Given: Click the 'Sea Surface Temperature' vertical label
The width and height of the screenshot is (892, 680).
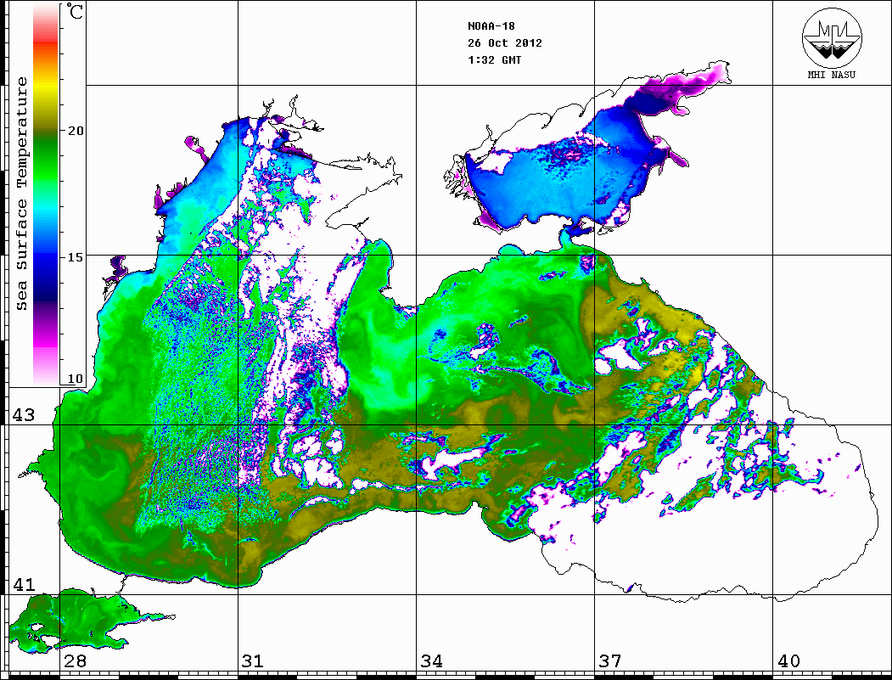Looking at the screenshot, I should (x=21, y=194).
